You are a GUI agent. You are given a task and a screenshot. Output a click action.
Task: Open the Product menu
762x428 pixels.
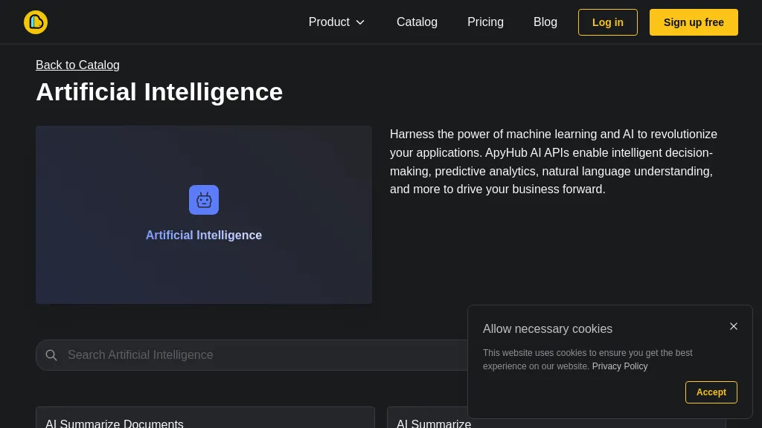[329, 22]
